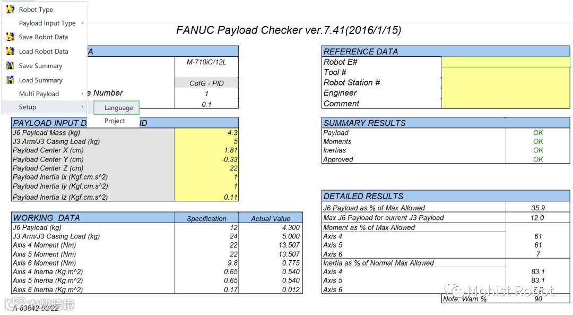
Task: Click the Moments OK result cell
Action: 537,141
